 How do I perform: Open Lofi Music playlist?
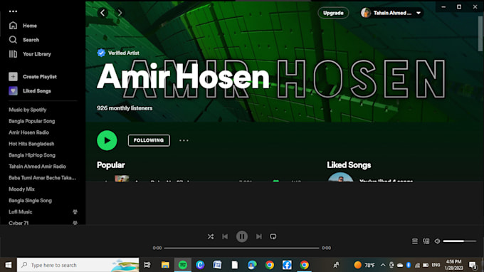(x=21, y=211)
